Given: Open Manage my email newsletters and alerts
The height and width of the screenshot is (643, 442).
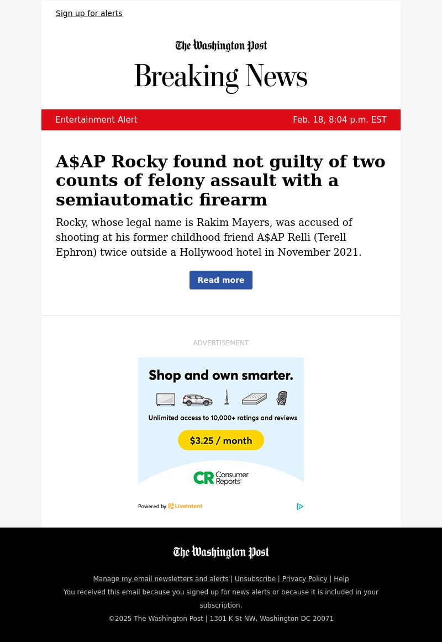Looking at the screenshot, I should 161,578.
